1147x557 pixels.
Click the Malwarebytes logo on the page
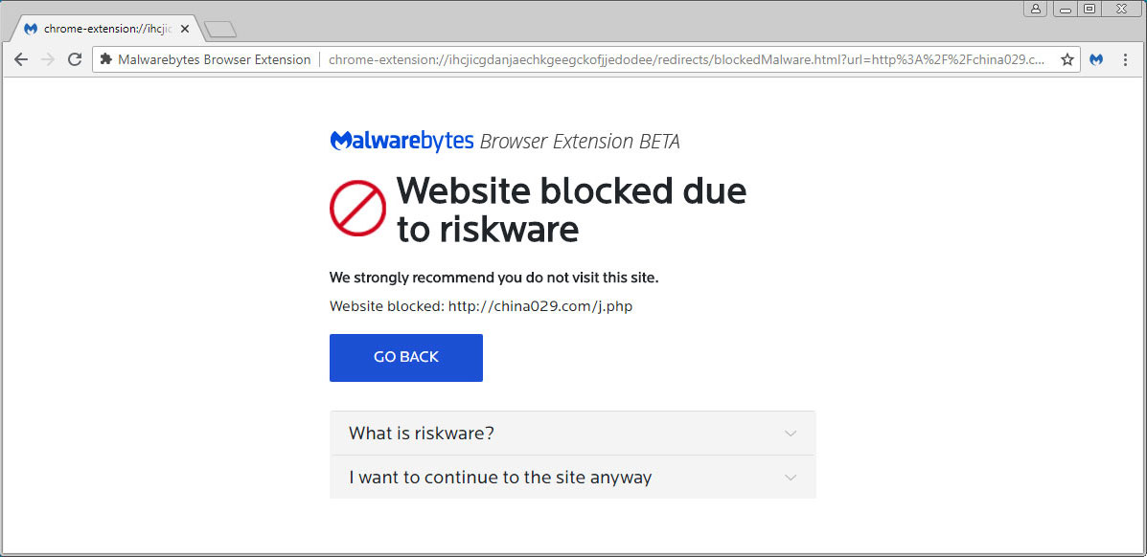tap(401, 140)
